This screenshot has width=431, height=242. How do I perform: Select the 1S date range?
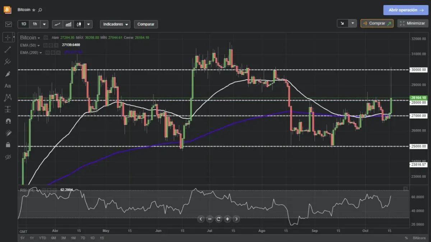point(102,238)
